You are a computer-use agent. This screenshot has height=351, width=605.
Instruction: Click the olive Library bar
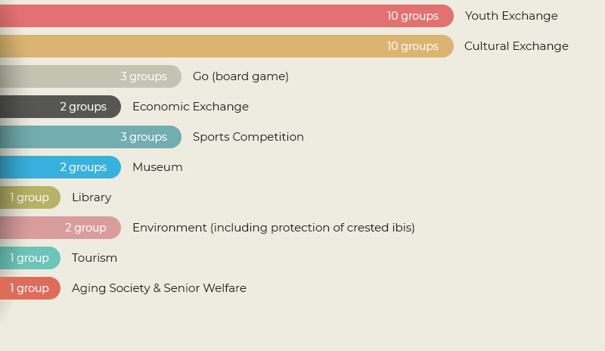(30, 197)
